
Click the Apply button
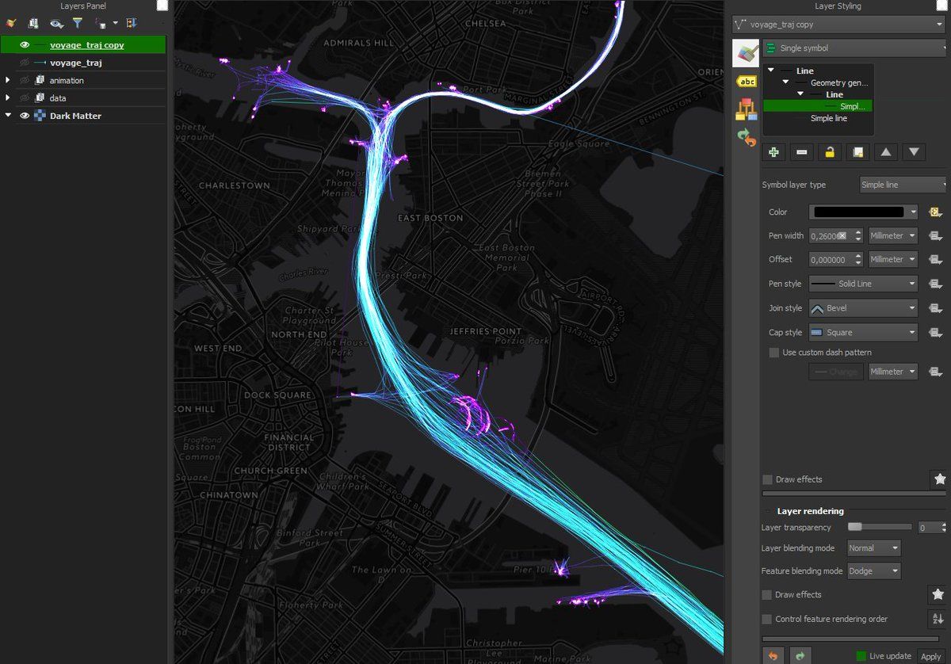point(930,657)
